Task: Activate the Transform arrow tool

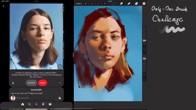Action: 104,4
